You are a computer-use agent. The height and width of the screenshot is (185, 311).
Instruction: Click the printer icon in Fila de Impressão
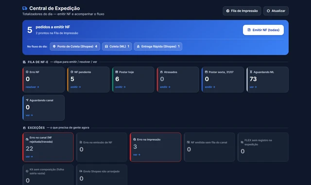click(x=228, y=11)
